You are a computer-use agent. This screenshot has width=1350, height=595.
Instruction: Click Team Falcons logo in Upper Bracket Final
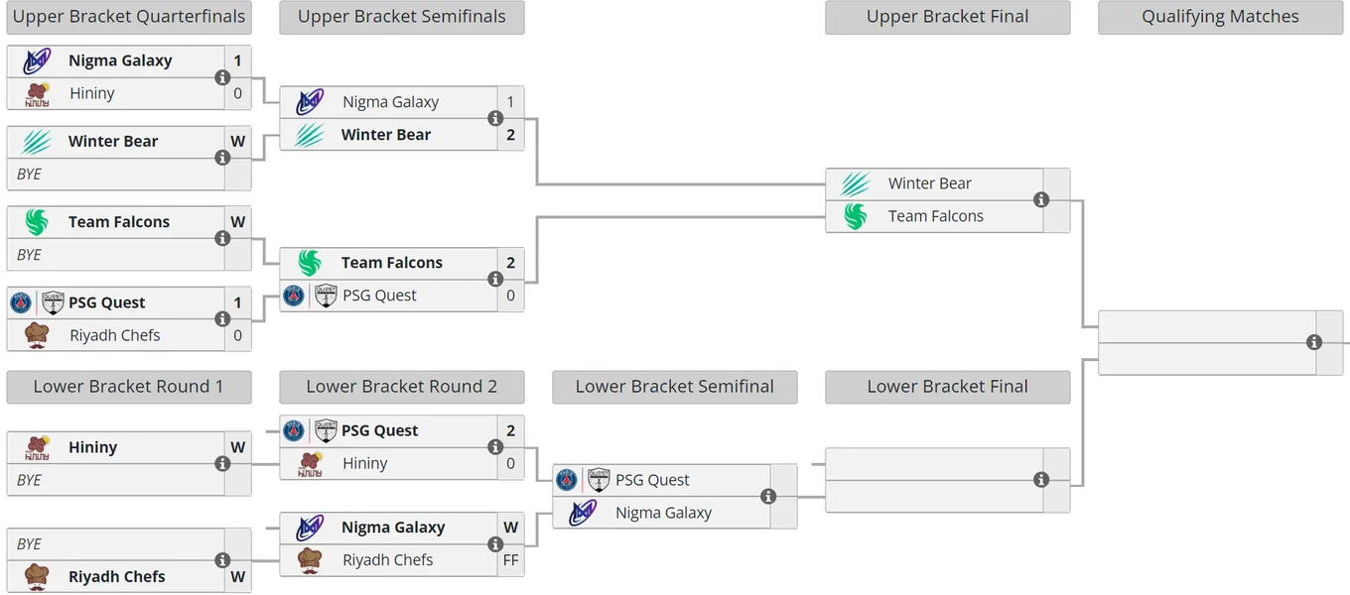pos(856,216)
